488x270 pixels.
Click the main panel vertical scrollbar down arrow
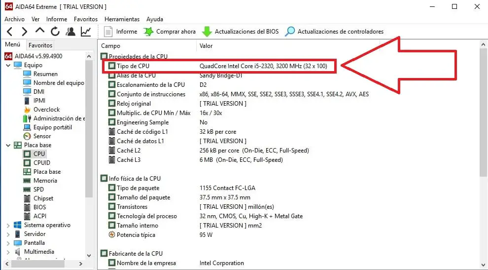pos(484,266)
